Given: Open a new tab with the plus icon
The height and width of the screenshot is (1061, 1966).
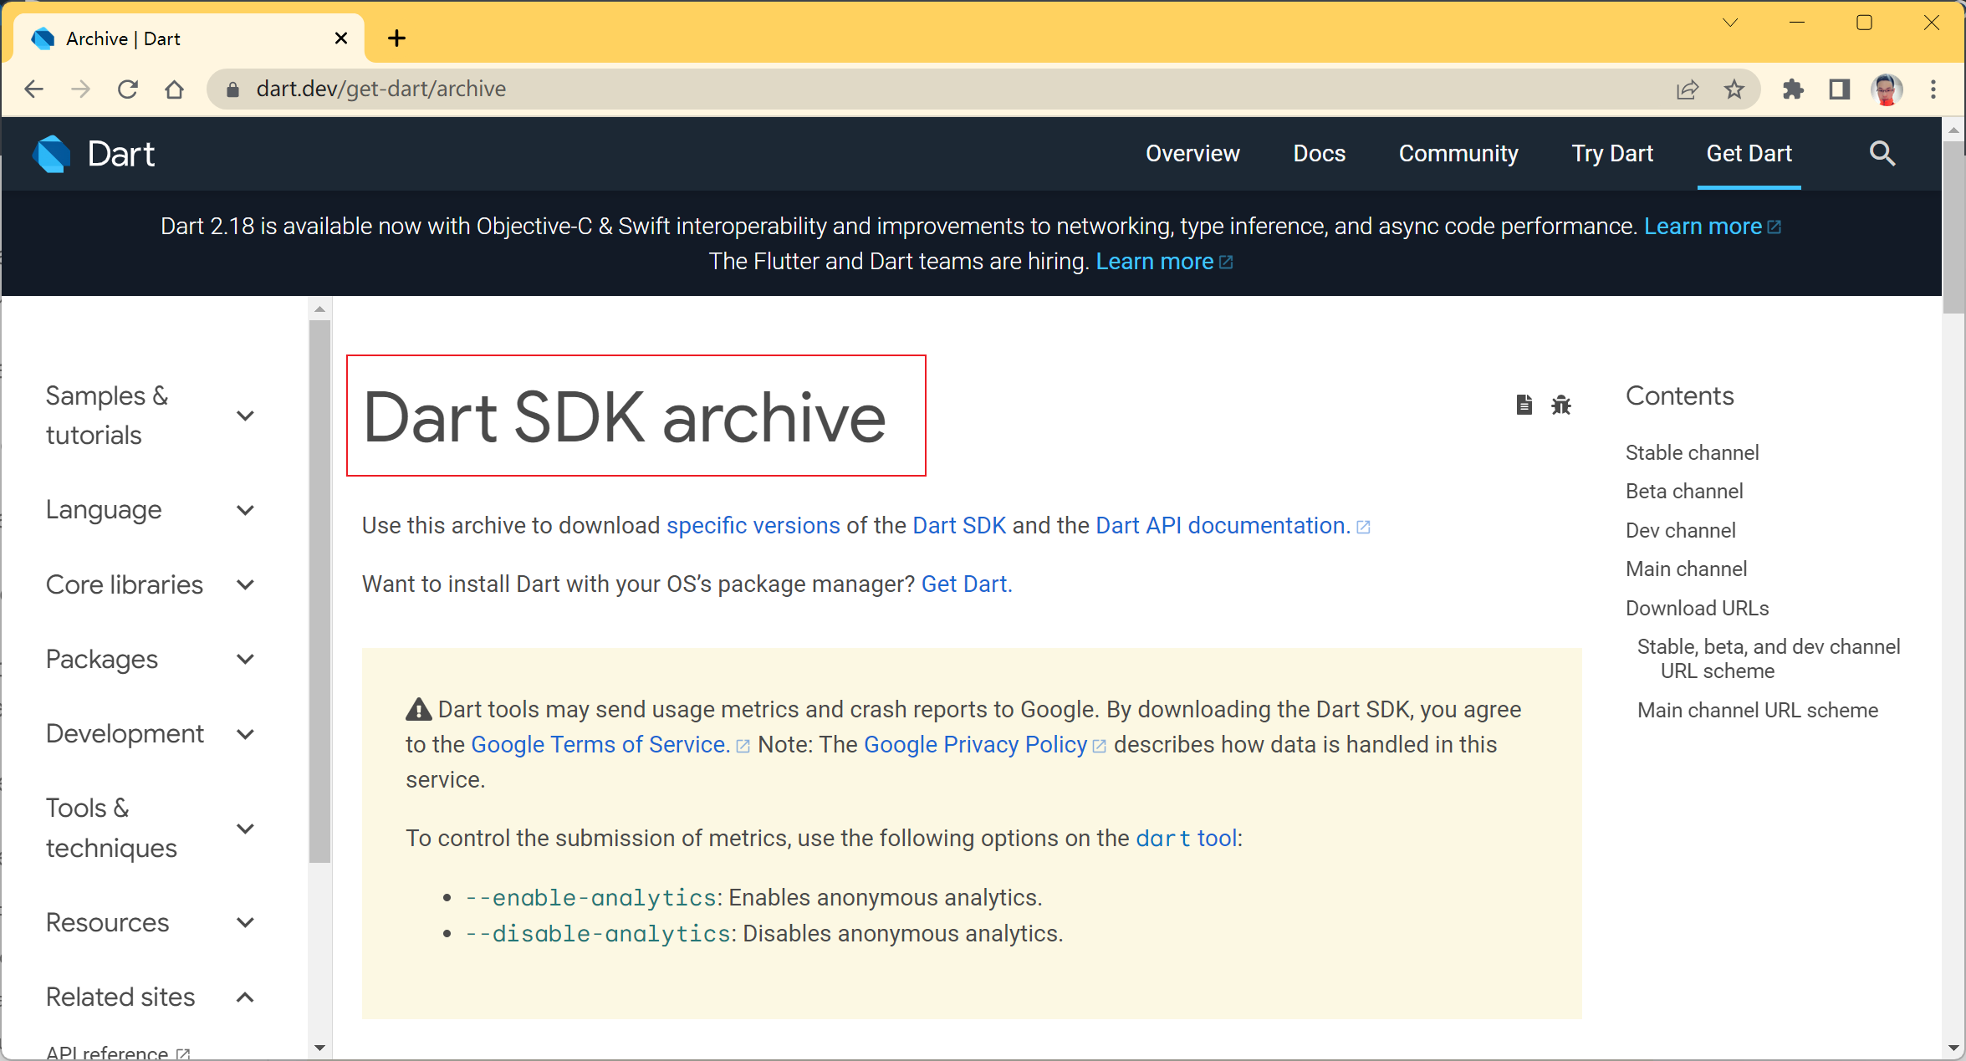Looking at the screenshot, I should [396, 38].
